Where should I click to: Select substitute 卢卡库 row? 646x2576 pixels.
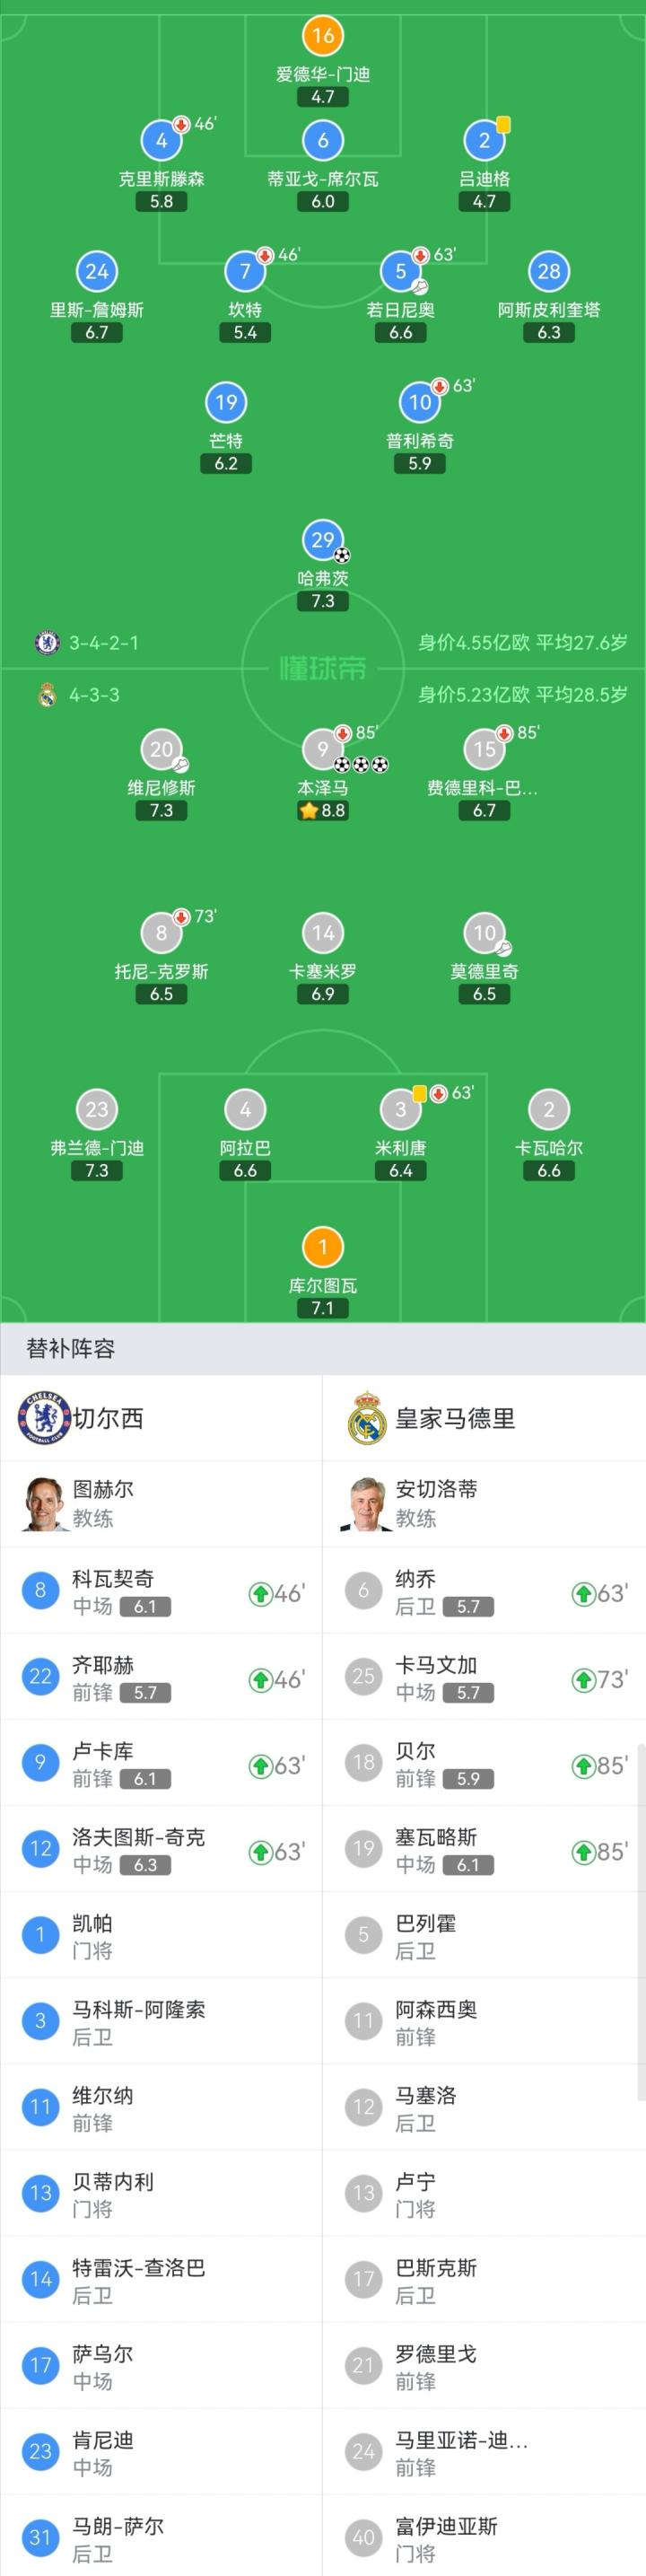point(161,1763)
